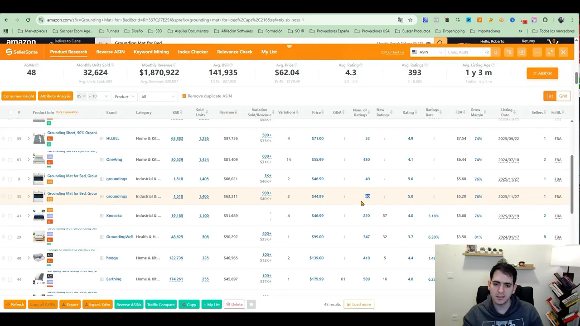Click the Analyze button
The width and height of the screenshot is (580, 326).
542,73
